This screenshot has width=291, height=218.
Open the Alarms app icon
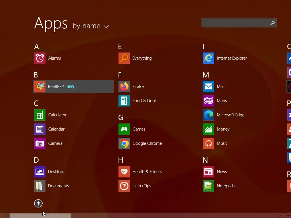40,58
